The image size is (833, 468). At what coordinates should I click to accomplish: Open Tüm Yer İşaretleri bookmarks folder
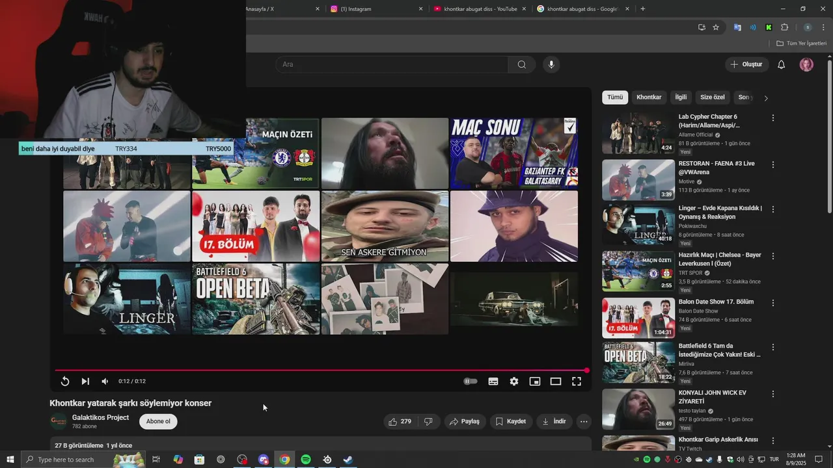click(801, 44)
